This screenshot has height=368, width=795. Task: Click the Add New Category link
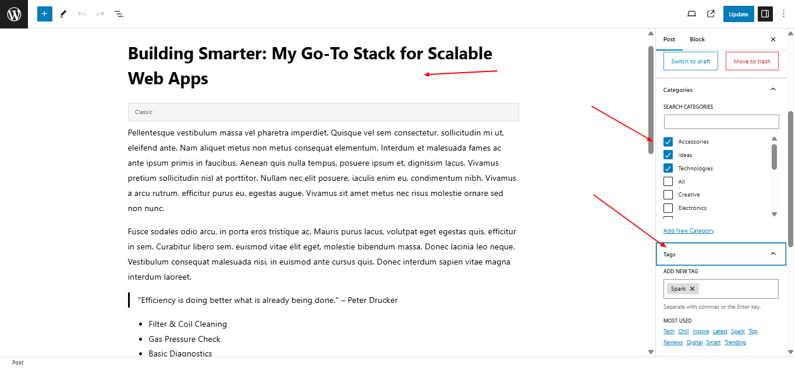[688, 231]
